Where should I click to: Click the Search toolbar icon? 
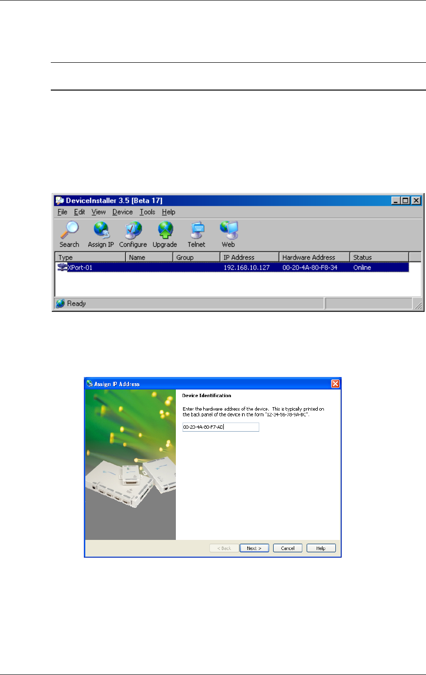69,234
